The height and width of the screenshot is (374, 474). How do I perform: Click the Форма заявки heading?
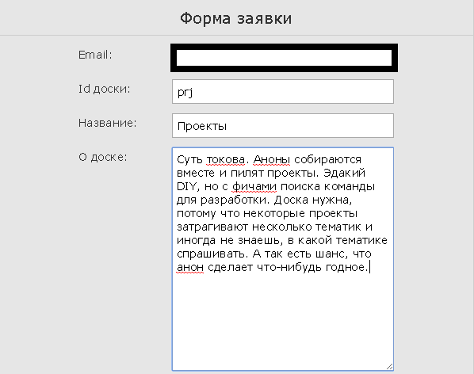point(235,18)
